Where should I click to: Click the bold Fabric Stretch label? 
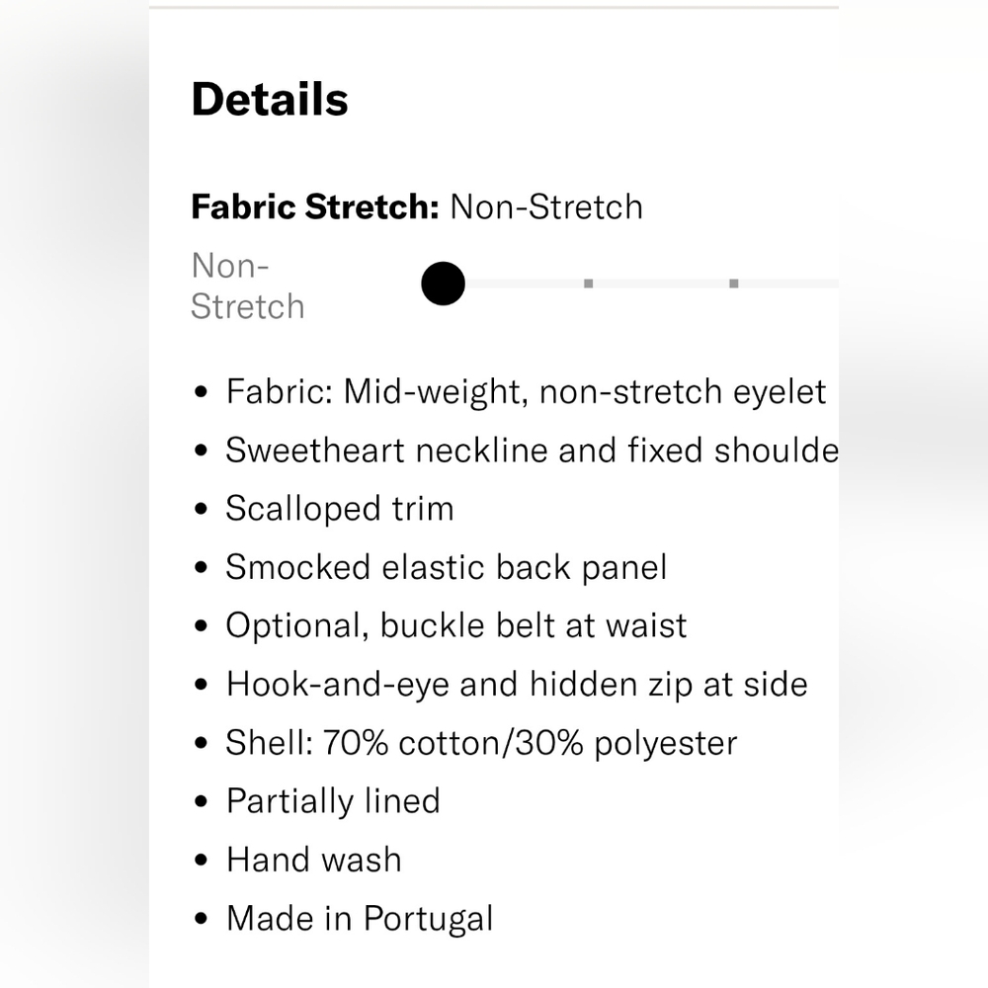pos(314,207)
